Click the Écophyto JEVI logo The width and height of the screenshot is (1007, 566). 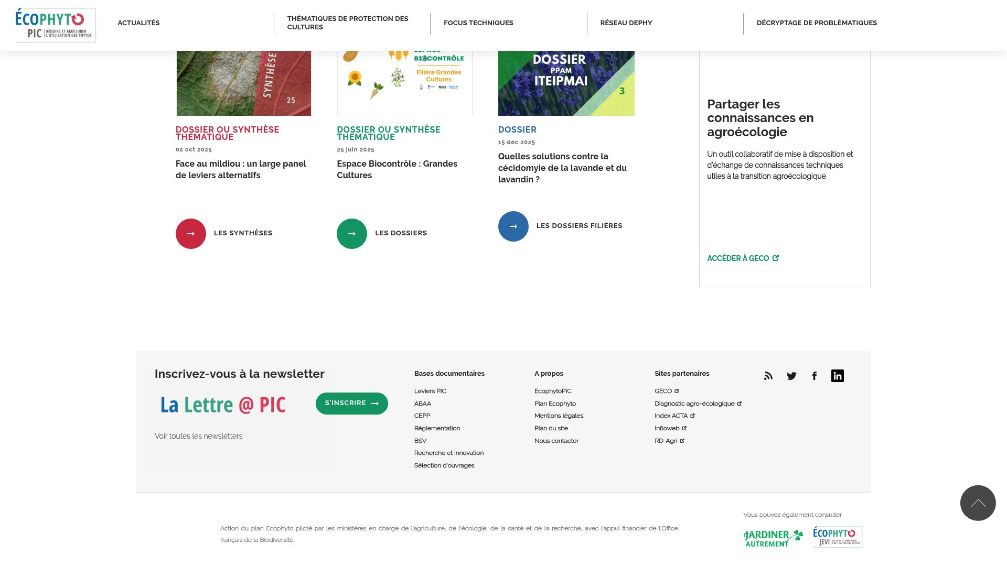(837, 537)
